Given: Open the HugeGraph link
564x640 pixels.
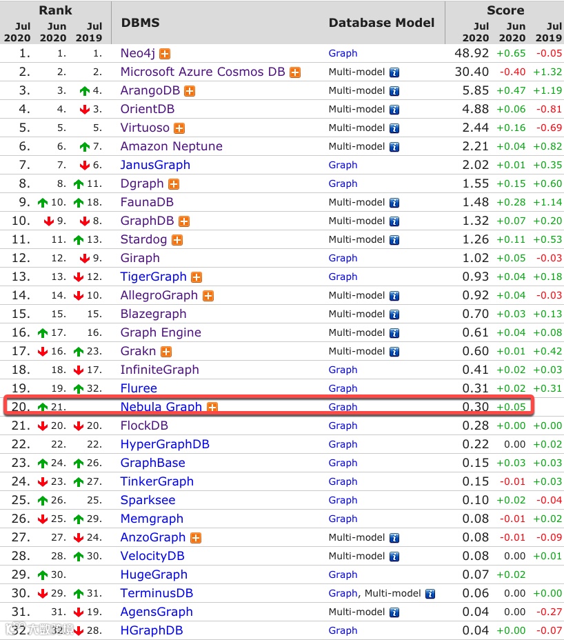Looking at the screenshot, I should point(154,574).
